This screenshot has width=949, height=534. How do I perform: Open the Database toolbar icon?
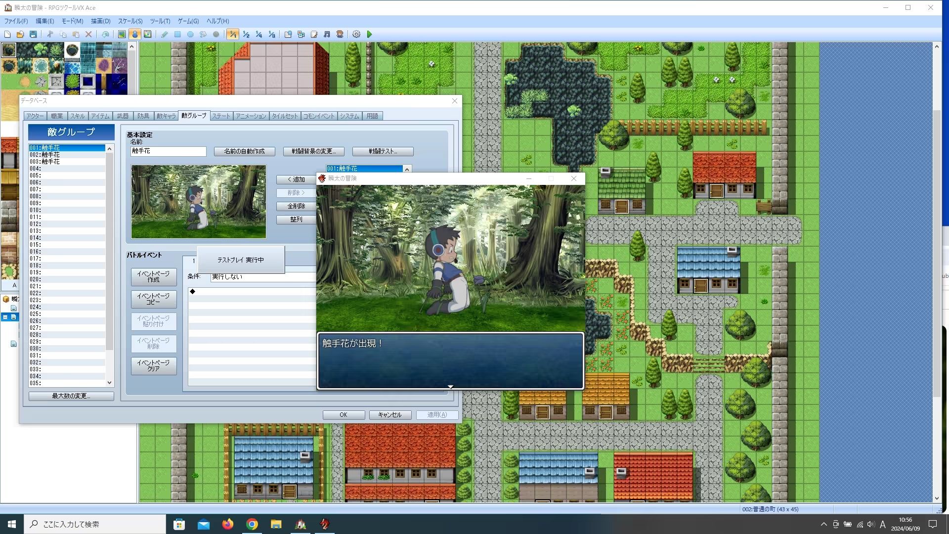(288, 34)
